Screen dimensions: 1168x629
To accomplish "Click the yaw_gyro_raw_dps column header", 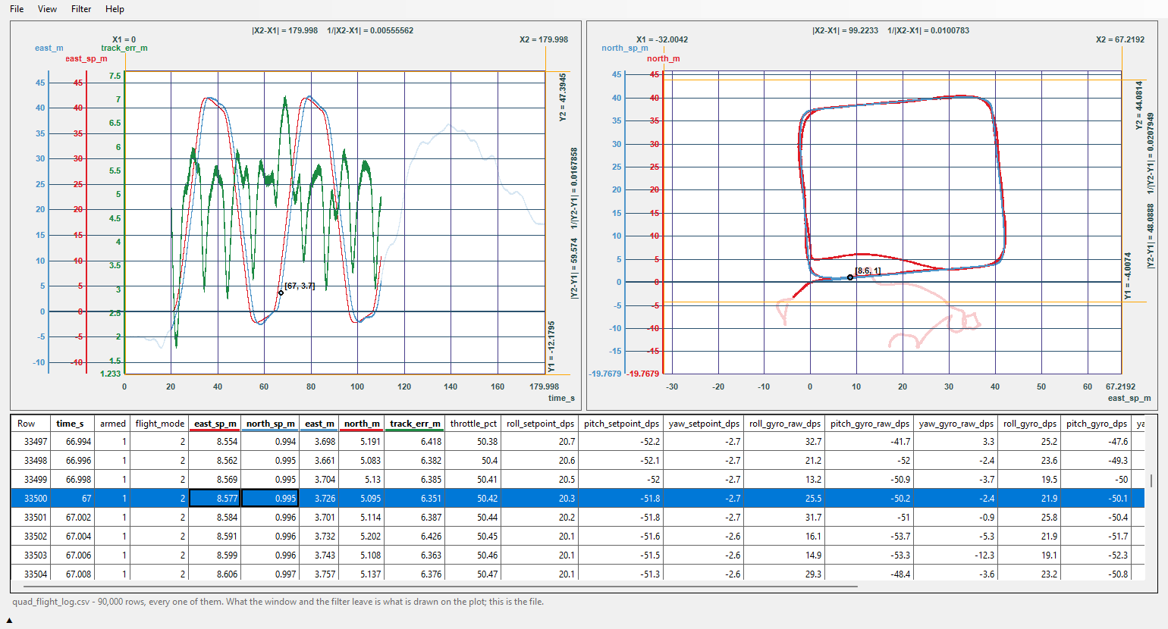I will pyautogui.click(x=956, y=424).
